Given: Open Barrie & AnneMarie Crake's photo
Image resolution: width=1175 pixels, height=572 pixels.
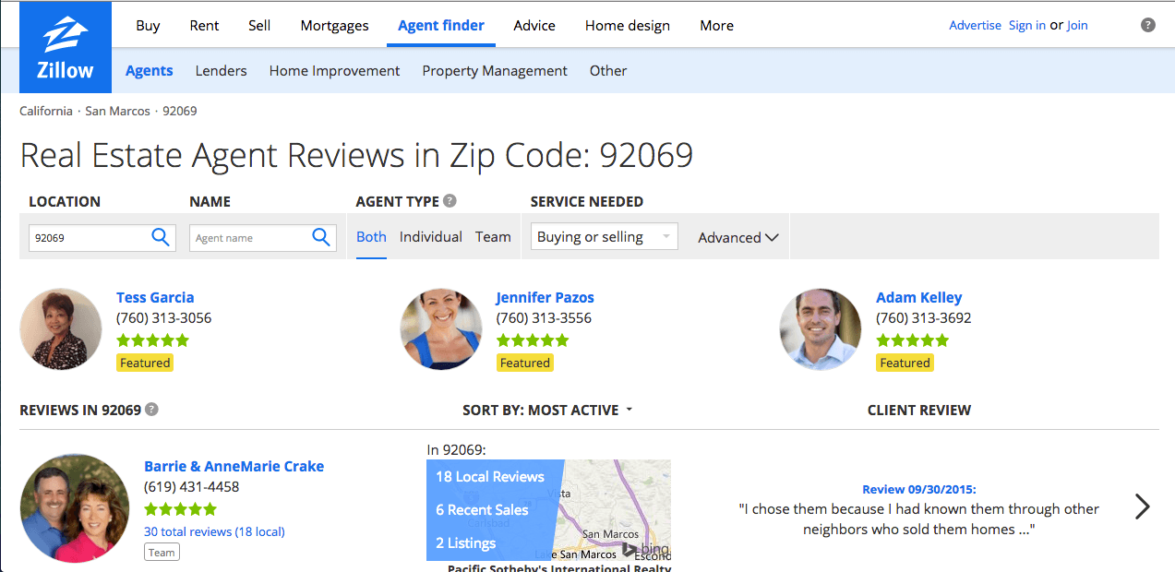Looking at the screenshot, I should click(x=75, y=508).
